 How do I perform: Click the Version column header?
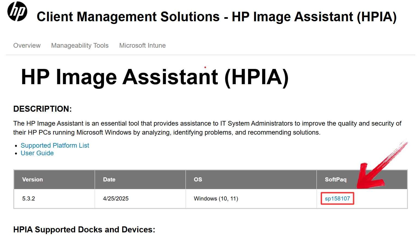[x=32, y=180]
